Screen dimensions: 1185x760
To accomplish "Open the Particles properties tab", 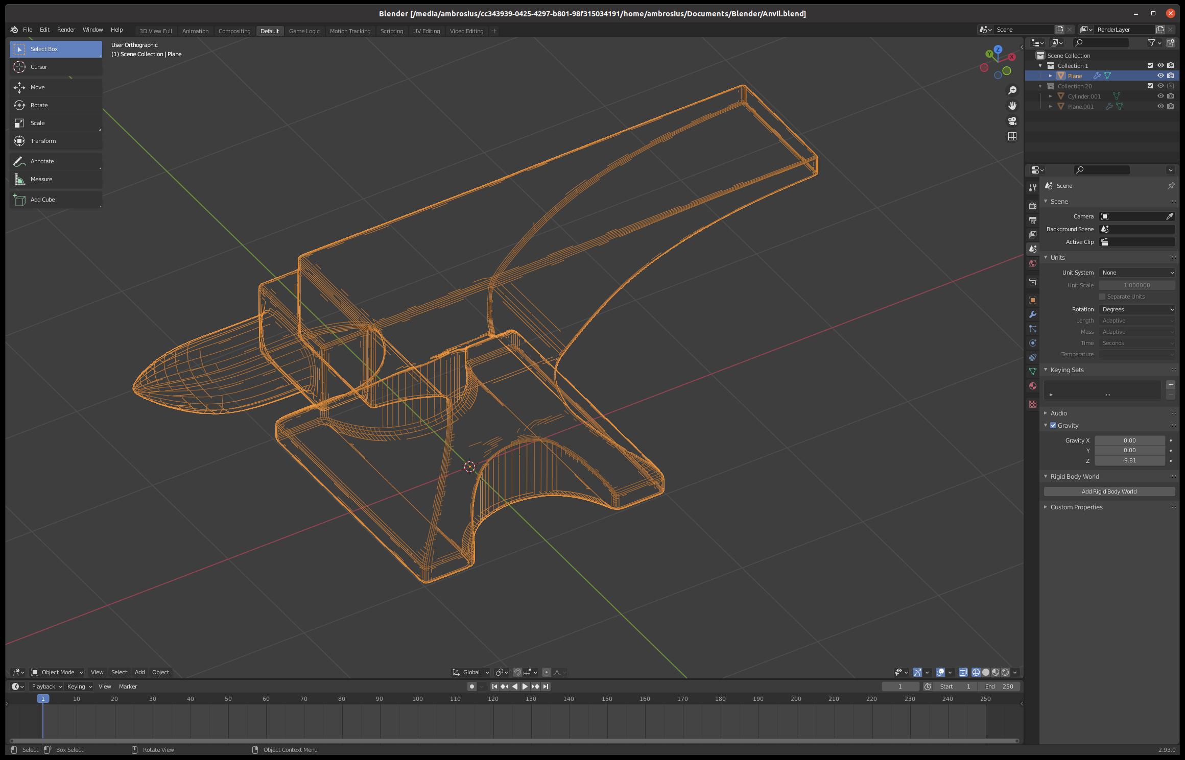I will coord(1032,329).
